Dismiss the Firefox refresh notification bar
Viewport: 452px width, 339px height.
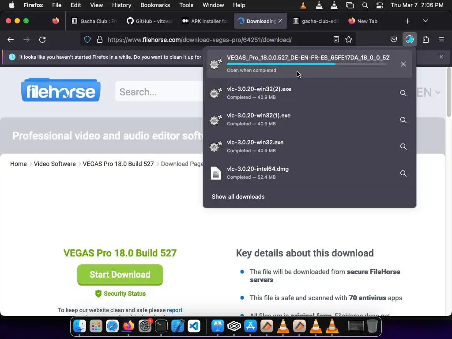441,57
